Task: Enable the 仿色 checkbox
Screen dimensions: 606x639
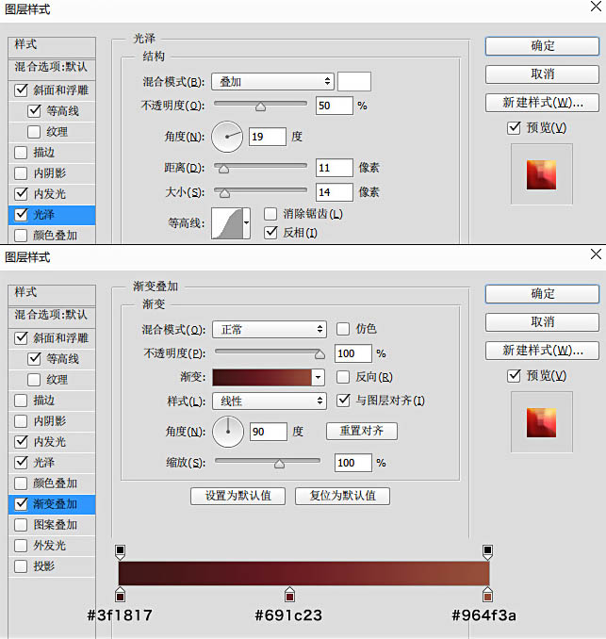Action: pos(343,329)
